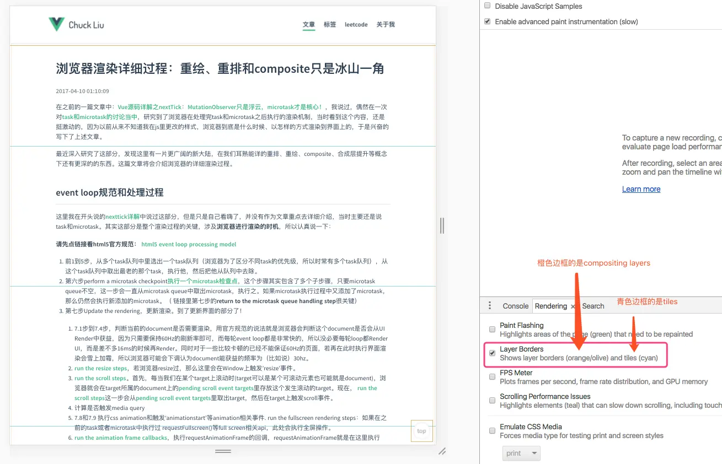The image size is (722, 464).
Task: Click the device frame corner resize handle
Action: click(x=442, y=451)
